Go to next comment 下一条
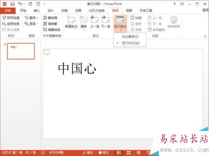The width and height of the screenshot is (209, 156). tap(106, 22)
